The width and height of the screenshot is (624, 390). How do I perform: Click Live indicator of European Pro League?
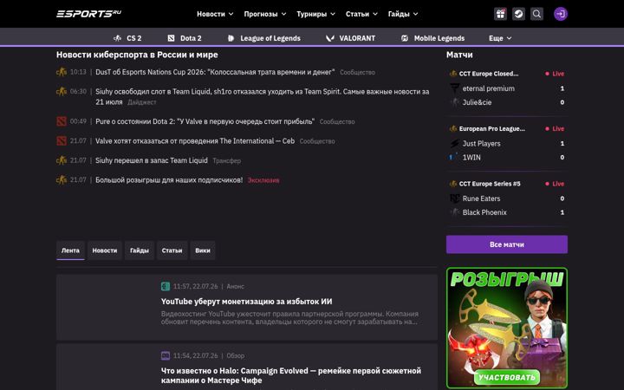point(555,128)
